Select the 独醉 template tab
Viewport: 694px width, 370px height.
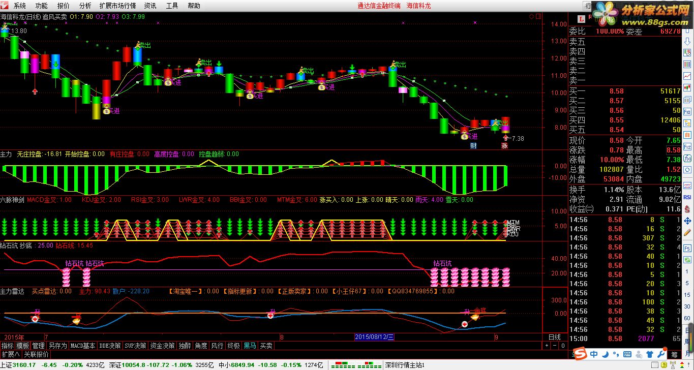[x=185, y=346]
